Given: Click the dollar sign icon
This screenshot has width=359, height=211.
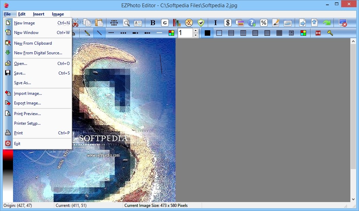Looking at the screenshot, I should click(227, 23).
